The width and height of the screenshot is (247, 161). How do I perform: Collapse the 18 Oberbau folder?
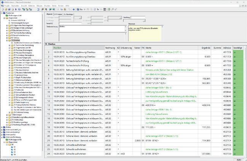click(x=7, y=40)
